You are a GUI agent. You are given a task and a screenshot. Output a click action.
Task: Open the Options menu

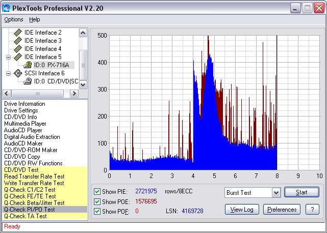[x=14, y=19]
